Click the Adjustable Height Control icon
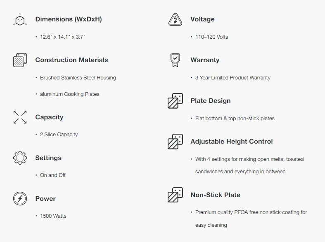 pyautogui.click(x=175, y=142)
